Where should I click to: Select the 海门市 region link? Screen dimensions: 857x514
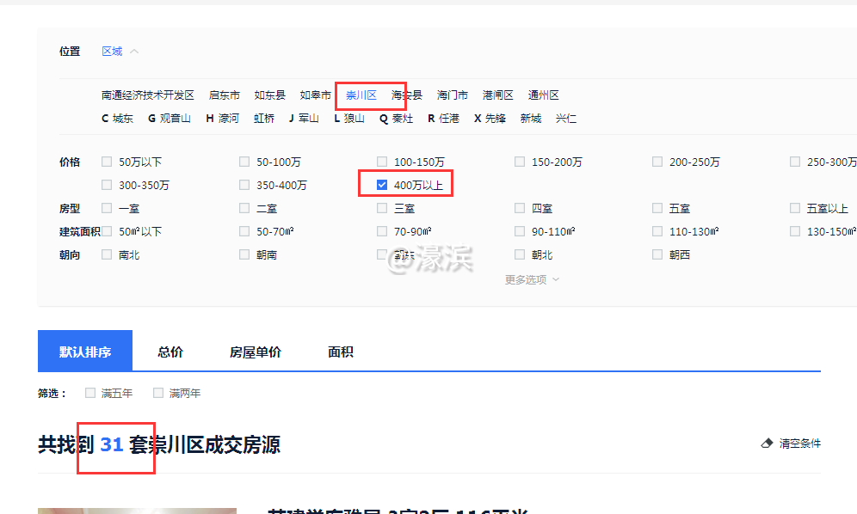click(451, 95)
